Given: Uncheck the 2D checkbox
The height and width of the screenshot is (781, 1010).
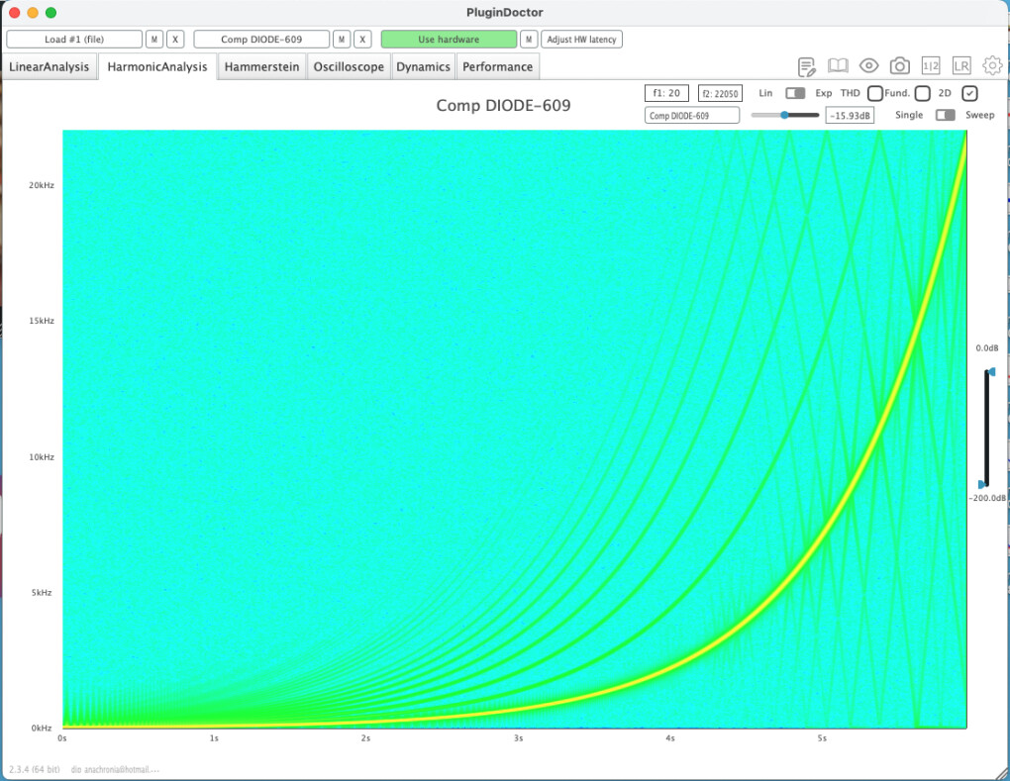Looking at the screenshot, I should click(x=969, y=93).
